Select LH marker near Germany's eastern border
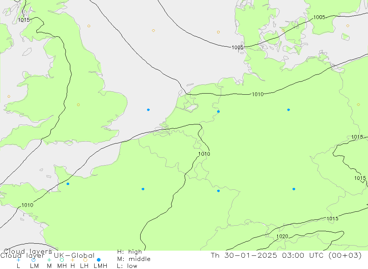 coord(358,105)
